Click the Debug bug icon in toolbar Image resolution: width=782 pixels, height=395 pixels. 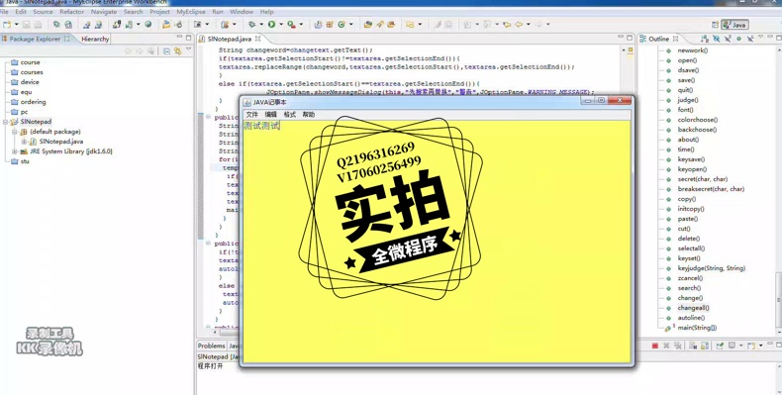(251, 24)
